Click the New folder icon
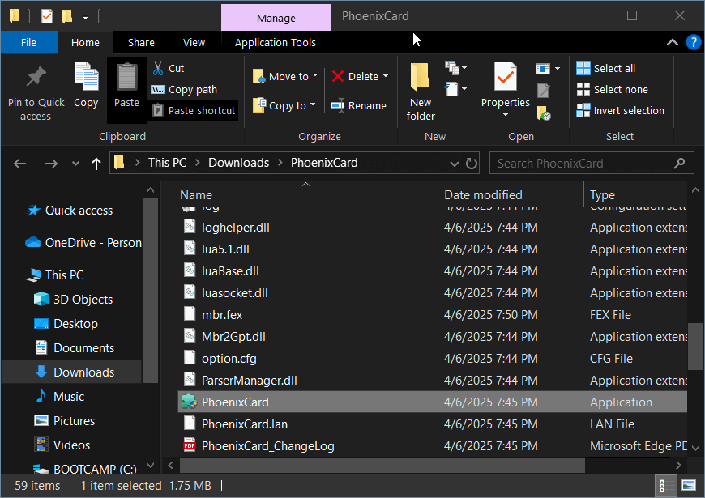Viewport: 705px width, 498px height. pyautogui.click(x=421, y=77)
